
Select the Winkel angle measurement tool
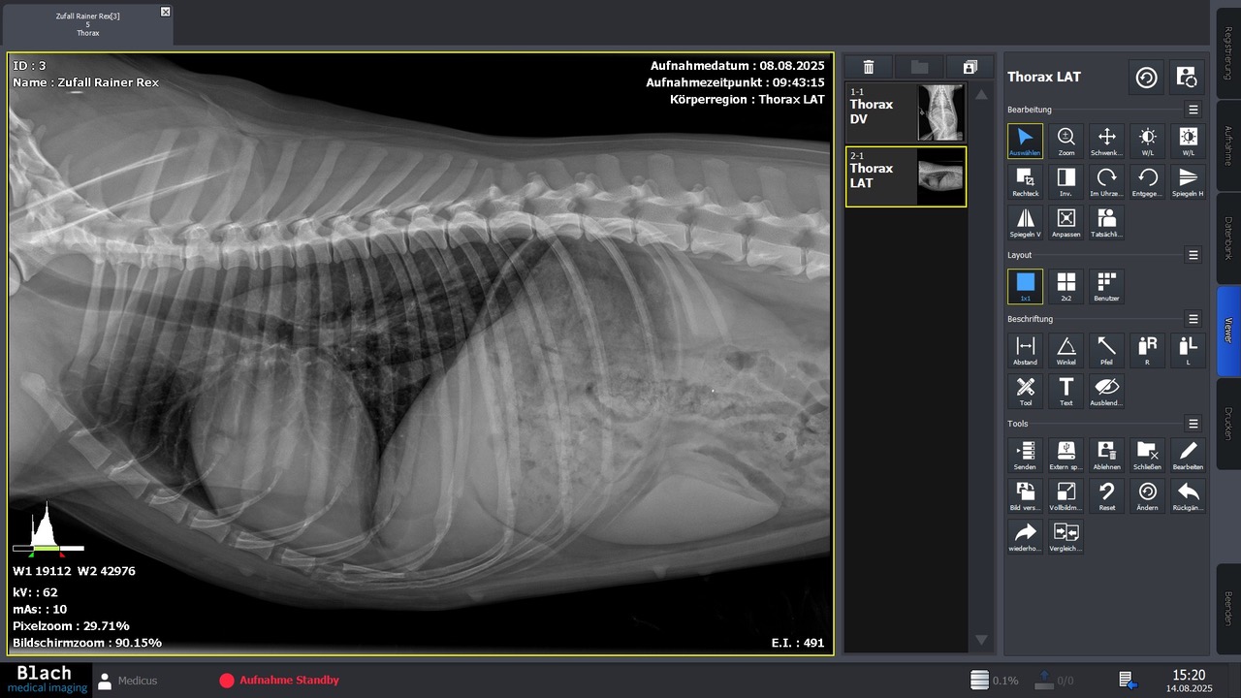[x=1066, y=350]
